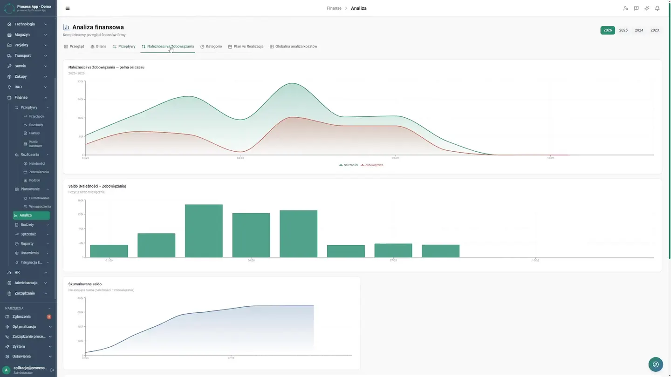Open the Przepływy tab in Analiza finansowa

click(x=124, y=47)
